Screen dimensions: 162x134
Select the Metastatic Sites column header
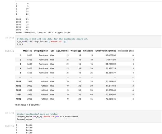pyautogui.click(x=126, y=51)
